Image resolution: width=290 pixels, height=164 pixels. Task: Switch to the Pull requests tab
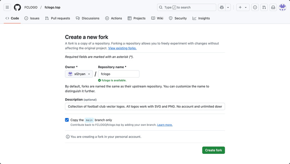pos(58,19)
